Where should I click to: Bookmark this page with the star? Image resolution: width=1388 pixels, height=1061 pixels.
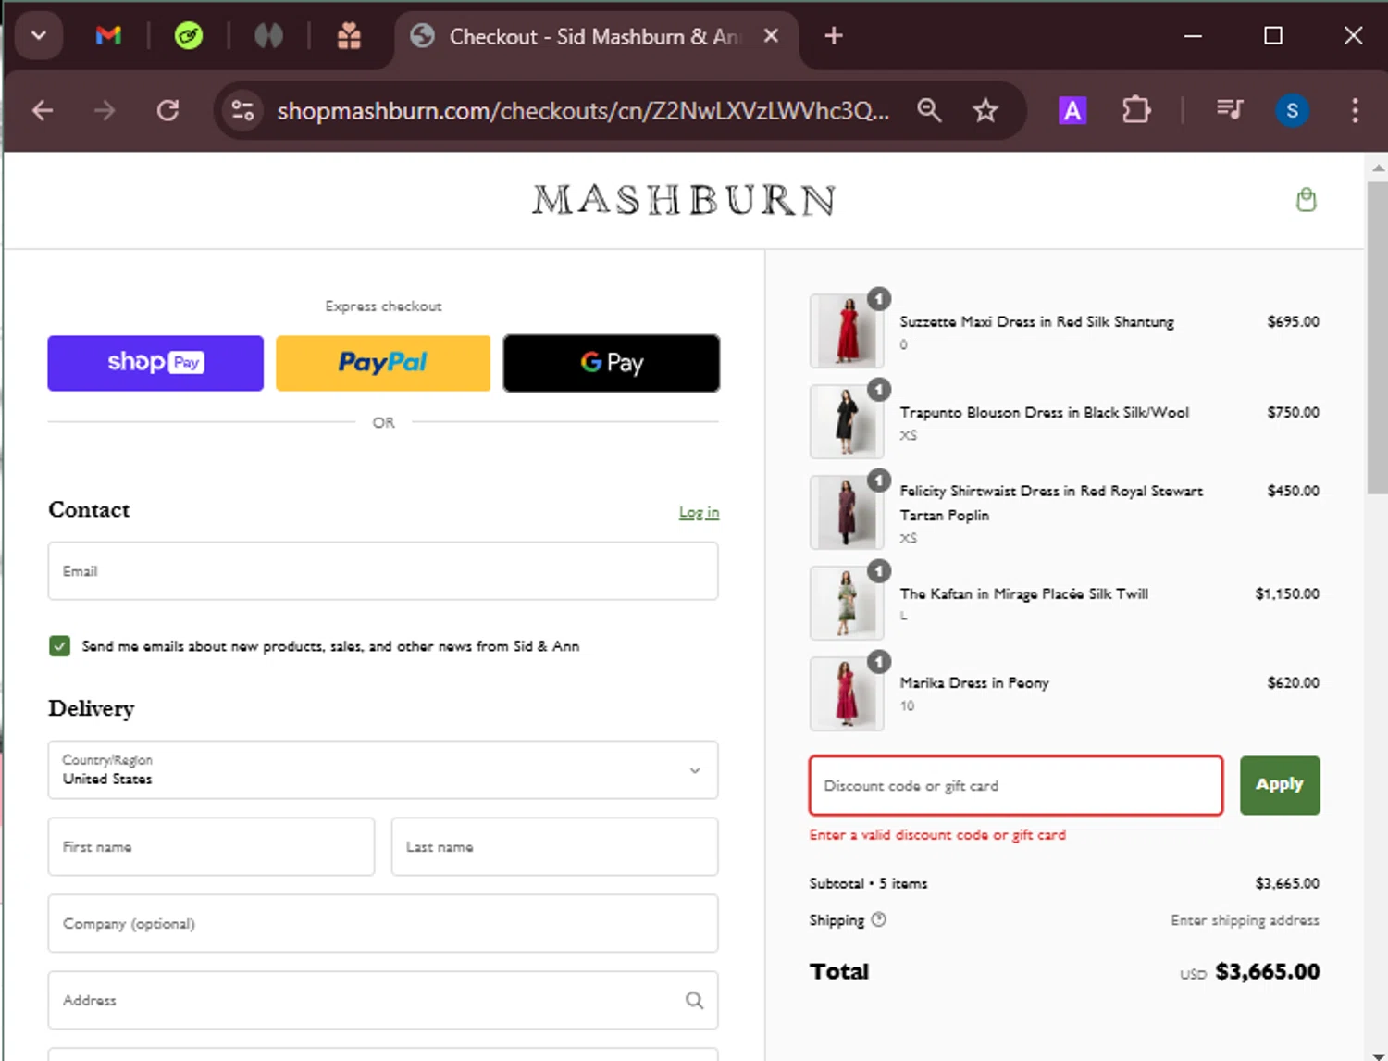tap(985, 111)
